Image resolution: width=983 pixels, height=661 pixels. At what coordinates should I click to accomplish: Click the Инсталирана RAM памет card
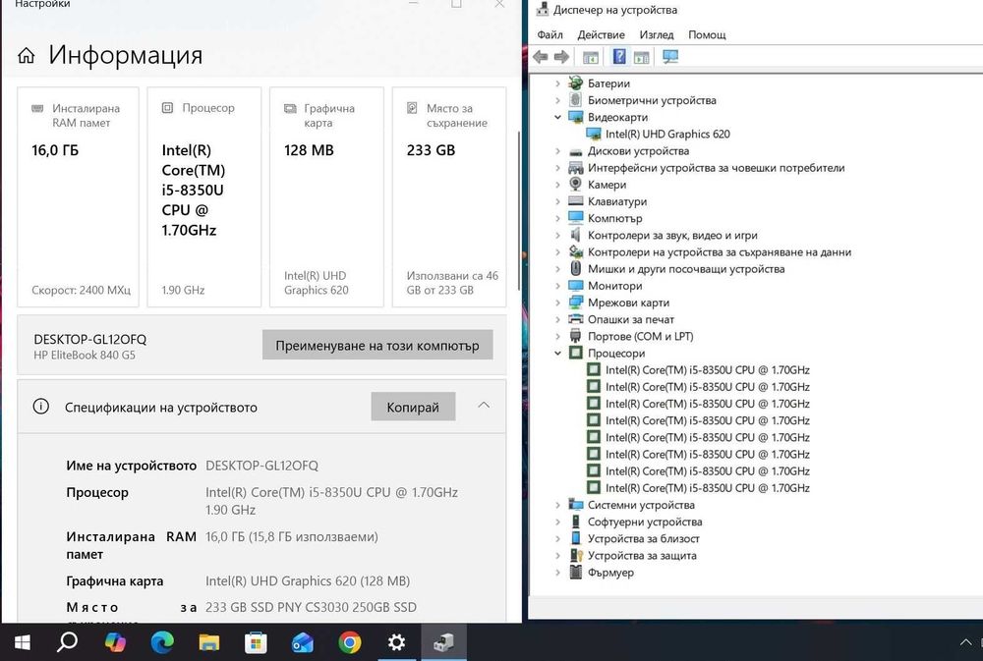[x=78, y=197]
